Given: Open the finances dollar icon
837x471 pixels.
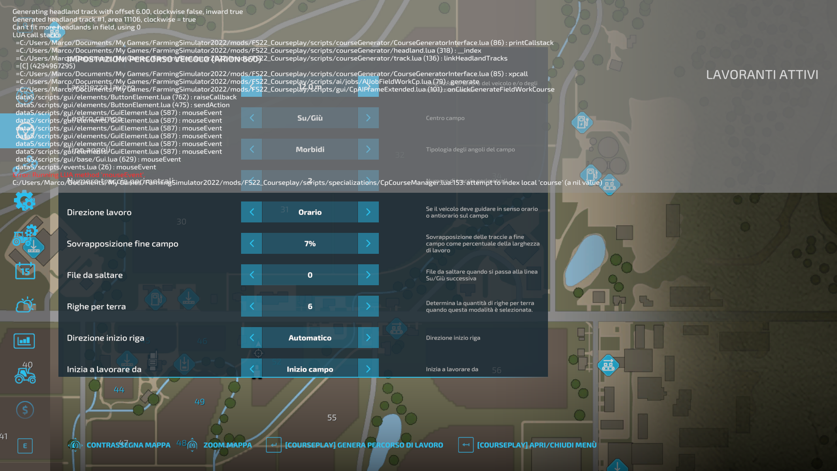Looking at the screenshot, I should click(25, 410).
